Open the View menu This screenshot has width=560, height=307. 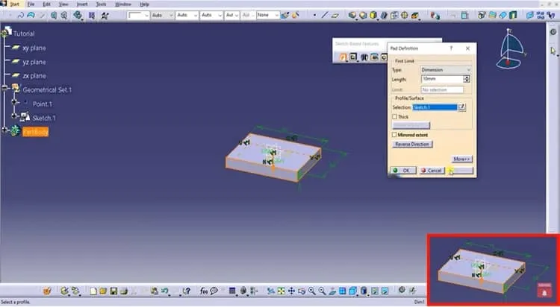coord(63,4)
